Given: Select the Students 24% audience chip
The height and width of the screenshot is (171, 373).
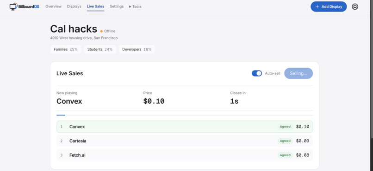Looking at the screenshot, I should pyautogui.click(x=100, y=49).
